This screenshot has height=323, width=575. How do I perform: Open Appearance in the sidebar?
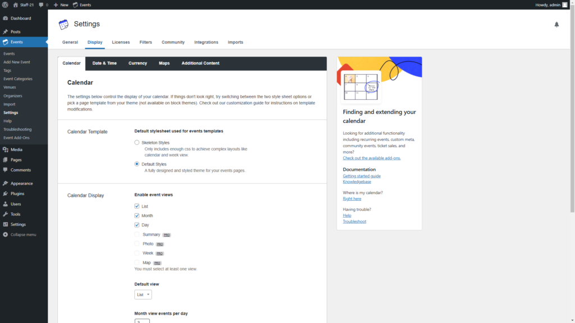coord(21,183)
